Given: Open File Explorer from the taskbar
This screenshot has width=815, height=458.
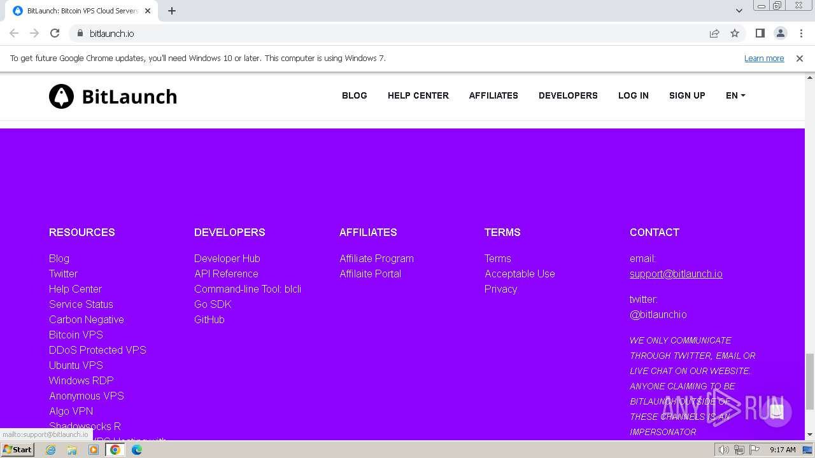Looking at the screenshot, I should (72, 450).
